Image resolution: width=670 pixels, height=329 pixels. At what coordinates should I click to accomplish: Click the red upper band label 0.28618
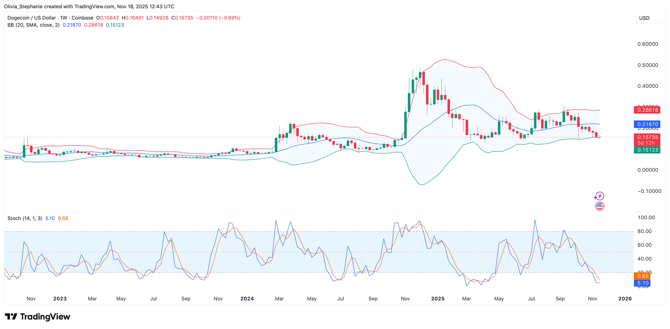point(647,110)
